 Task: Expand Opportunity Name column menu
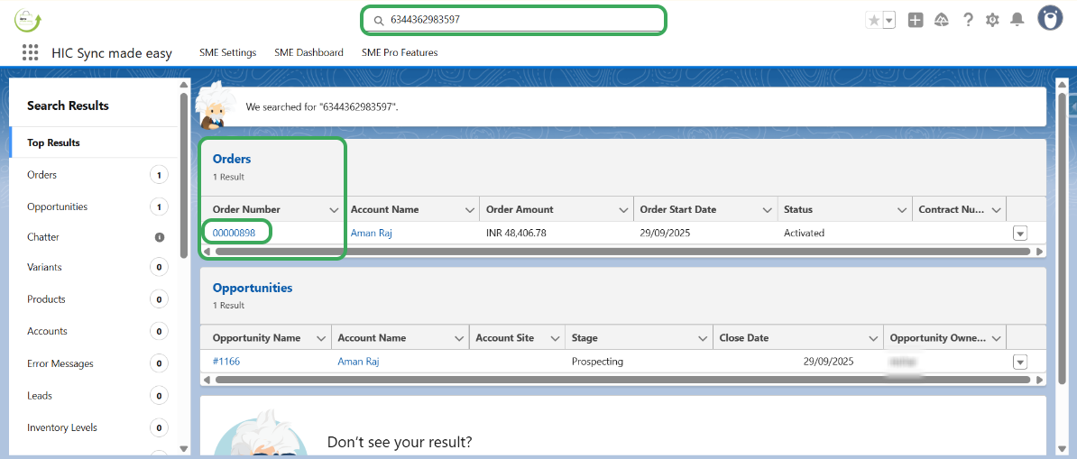pos(321,338)
